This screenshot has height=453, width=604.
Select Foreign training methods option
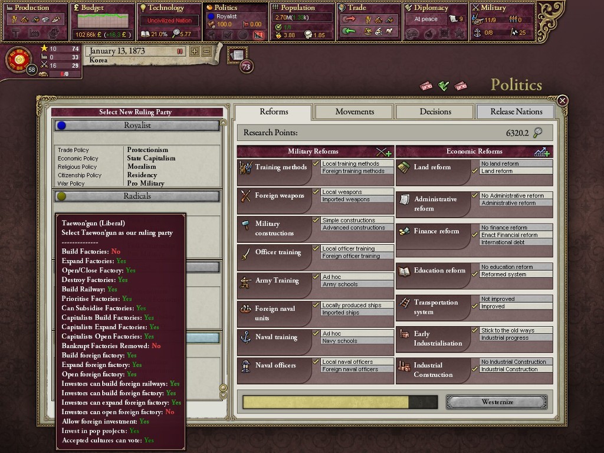coord(357,171)
